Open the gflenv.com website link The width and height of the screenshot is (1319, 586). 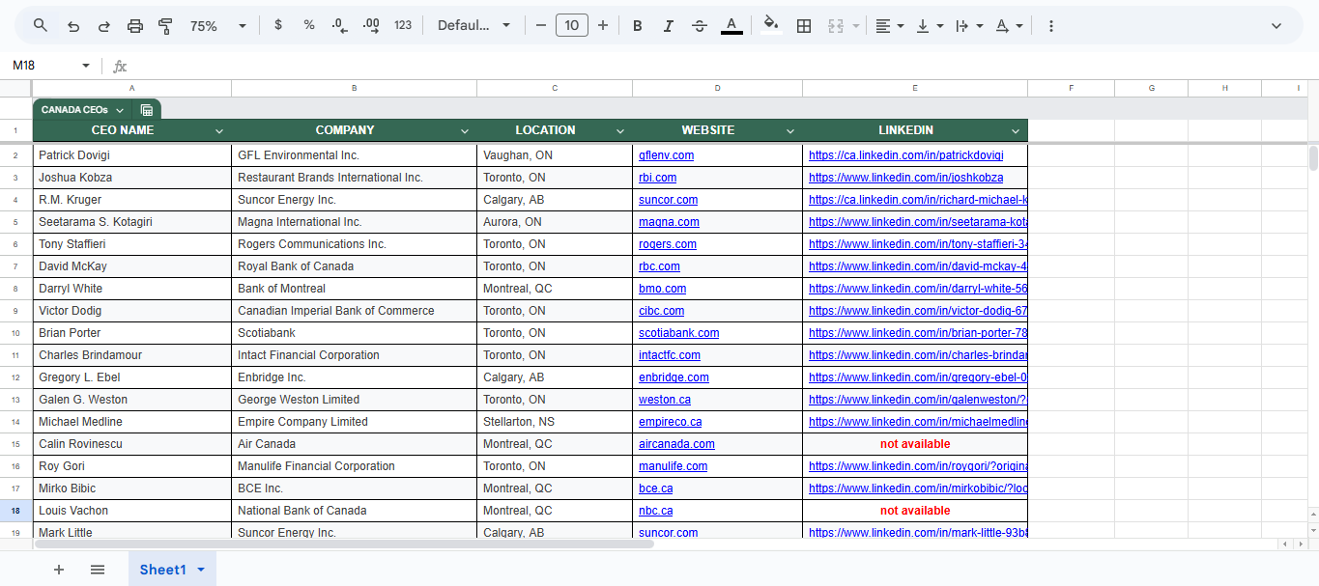coord(666,155)
